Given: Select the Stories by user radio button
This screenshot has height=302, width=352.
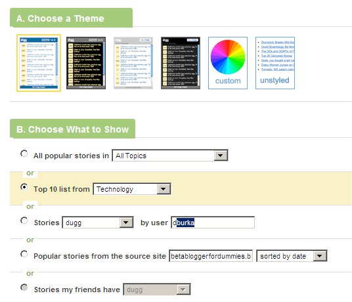Looking at the screenshot, I should pos(24,221).
